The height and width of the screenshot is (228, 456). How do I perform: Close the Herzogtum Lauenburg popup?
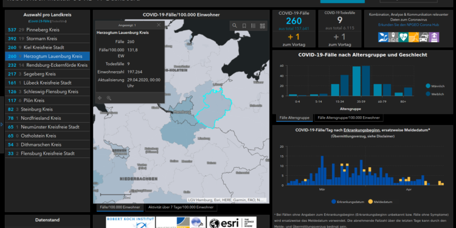tap(159, 25)
